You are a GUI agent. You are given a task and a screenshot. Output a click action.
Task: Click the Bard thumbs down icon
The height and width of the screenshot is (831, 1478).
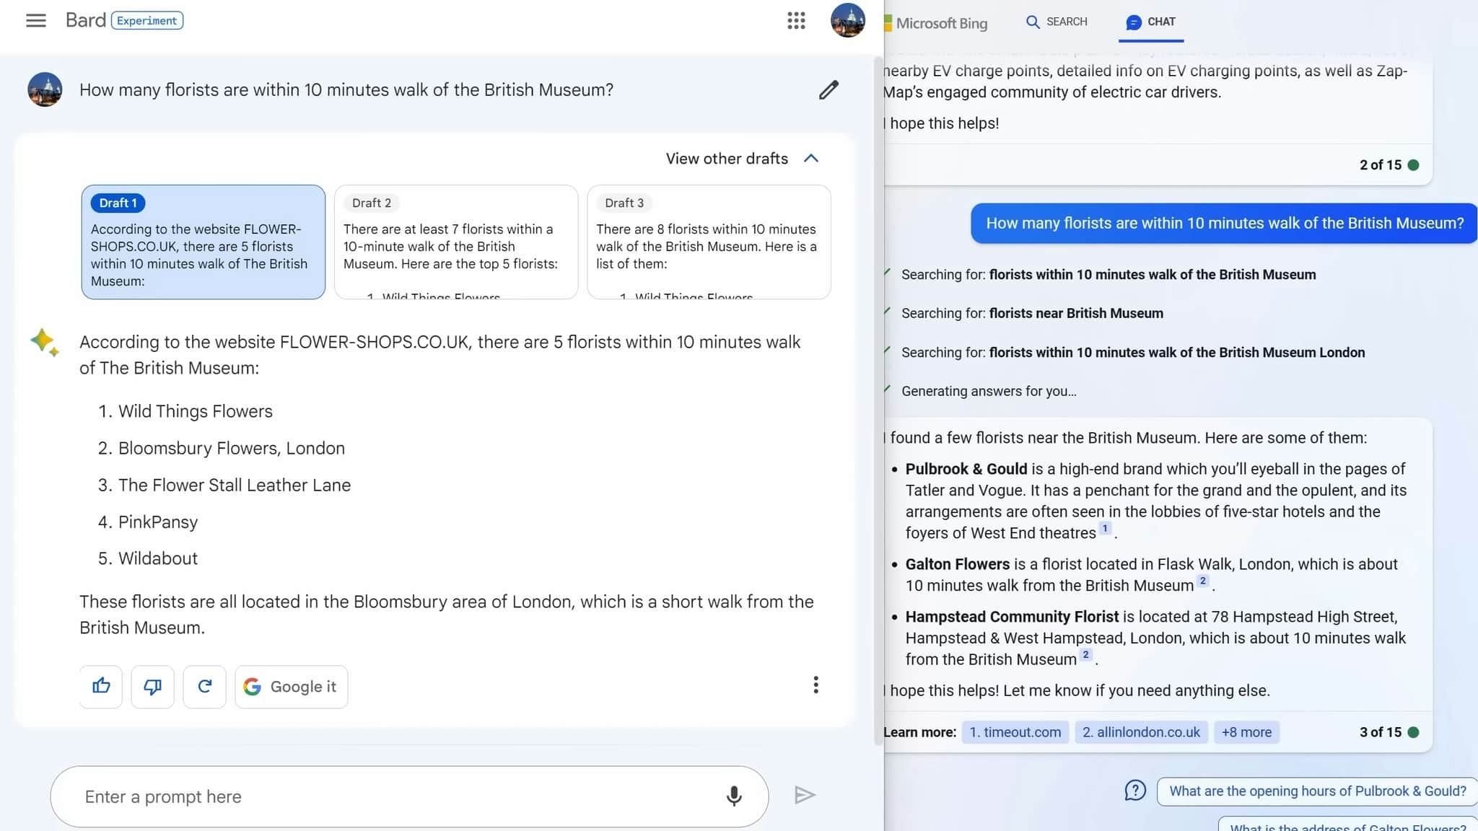pos(152,686)
